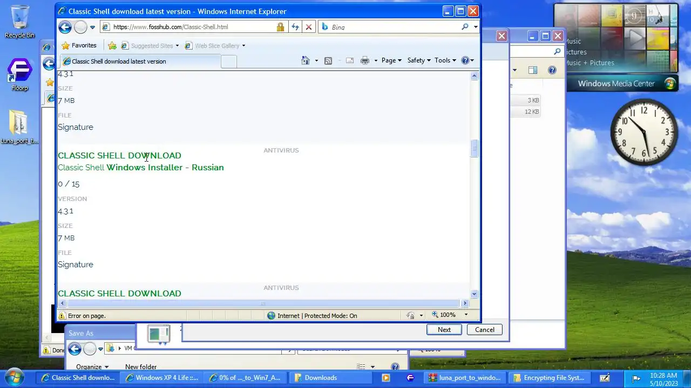This screenshot has height=388, width=691.
Task: Click New folder in Save As dialog
Action: tap(141, 367)
